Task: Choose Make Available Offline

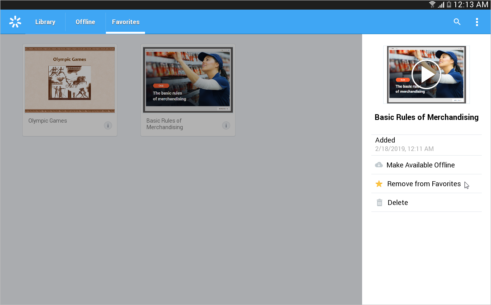Action: click(x=420, y=165)
